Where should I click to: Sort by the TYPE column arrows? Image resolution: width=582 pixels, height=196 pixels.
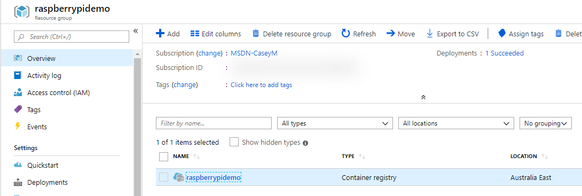coord(362,156)
